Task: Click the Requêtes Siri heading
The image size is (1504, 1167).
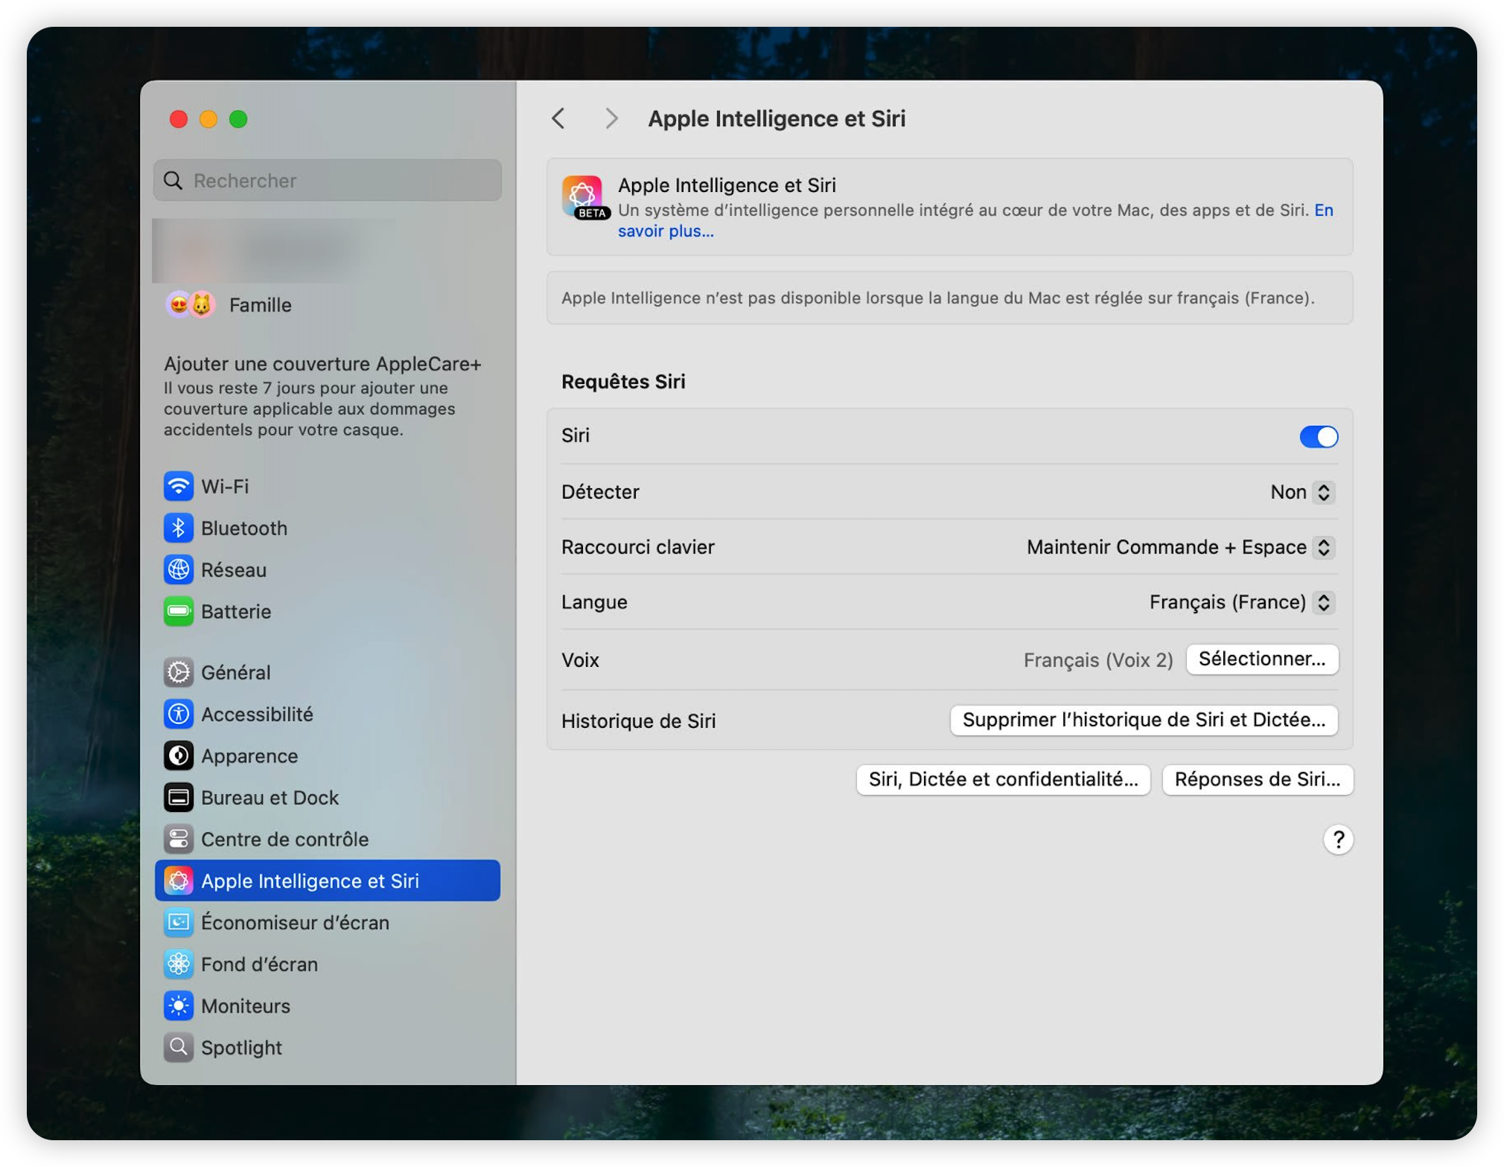Action: tap(623, 382)
